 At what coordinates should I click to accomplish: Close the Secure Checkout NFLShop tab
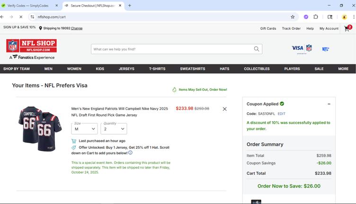[120, 6]
